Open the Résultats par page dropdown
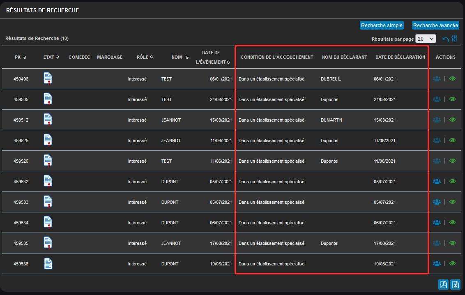This screenshot has width=465, height=295. click(x=425, y=39)
